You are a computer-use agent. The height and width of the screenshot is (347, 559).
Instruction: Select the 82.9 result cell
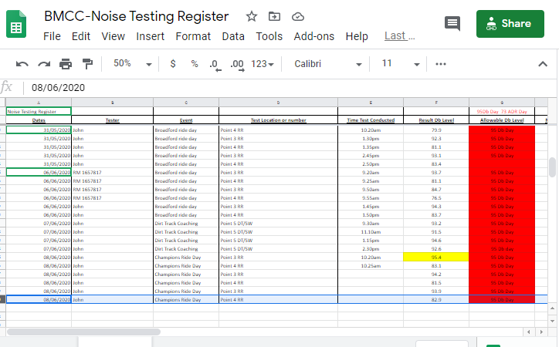(436, 300)
